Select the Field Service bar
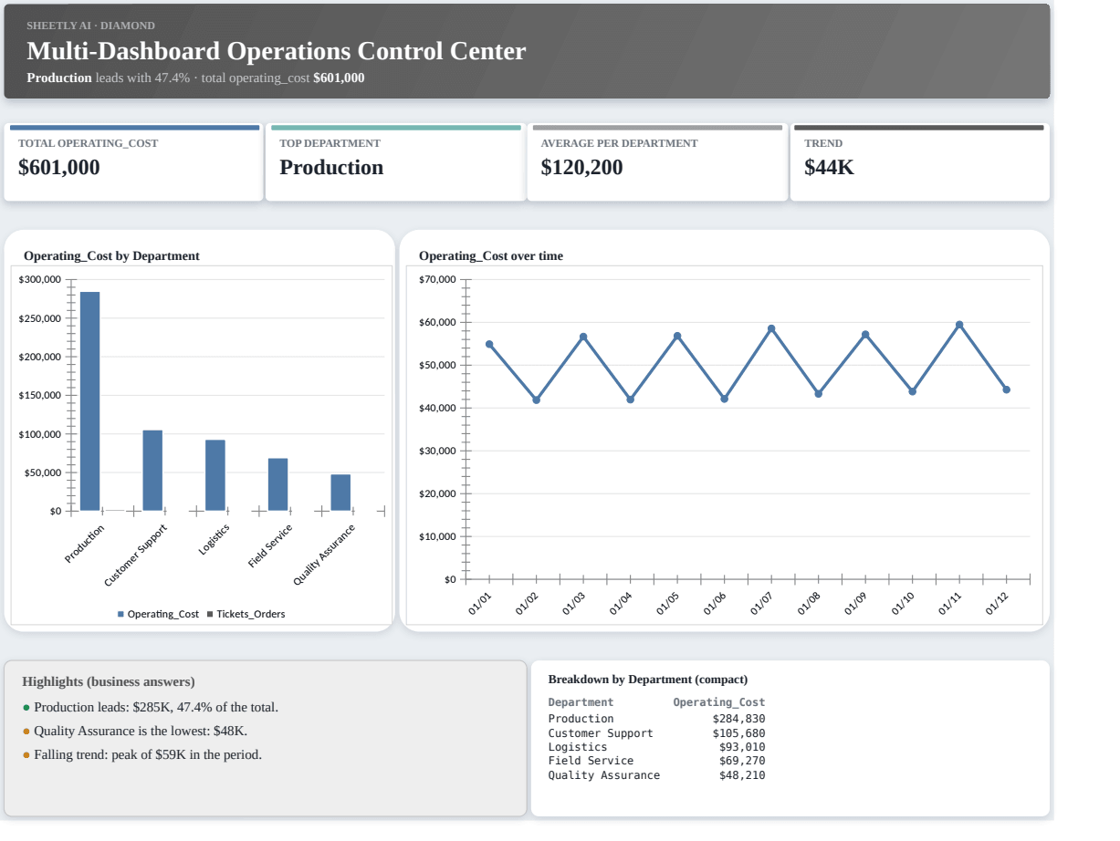Viewport: 1120px width, 841px height. pos(277,484)
